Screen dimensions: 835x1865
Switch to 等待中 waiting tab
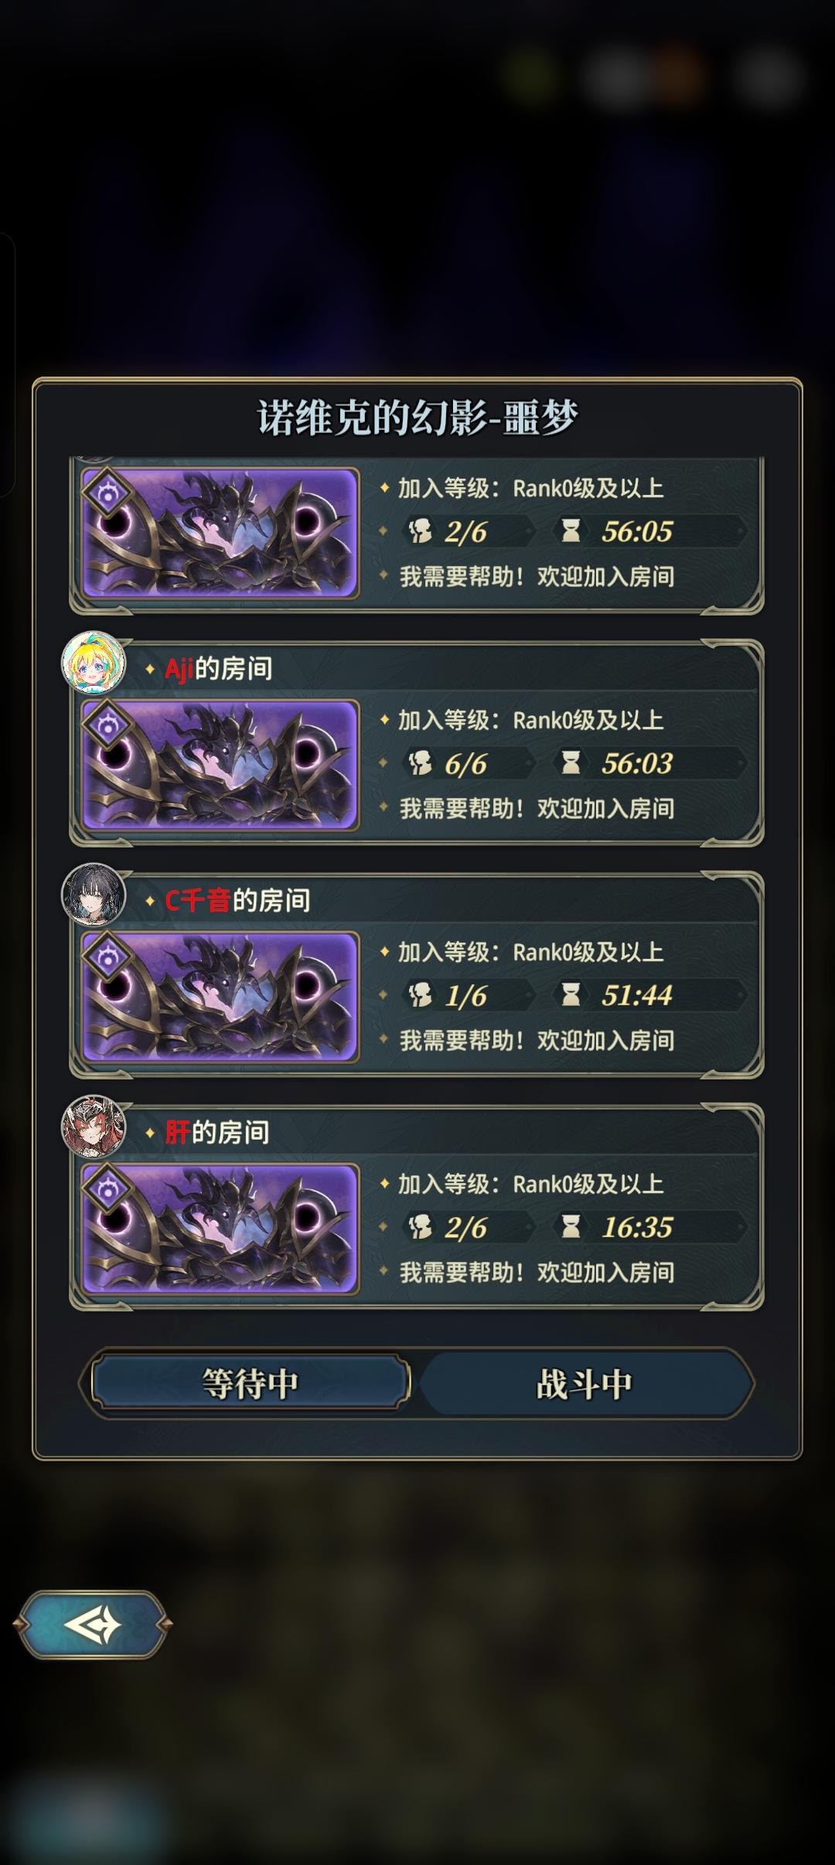250,1383
